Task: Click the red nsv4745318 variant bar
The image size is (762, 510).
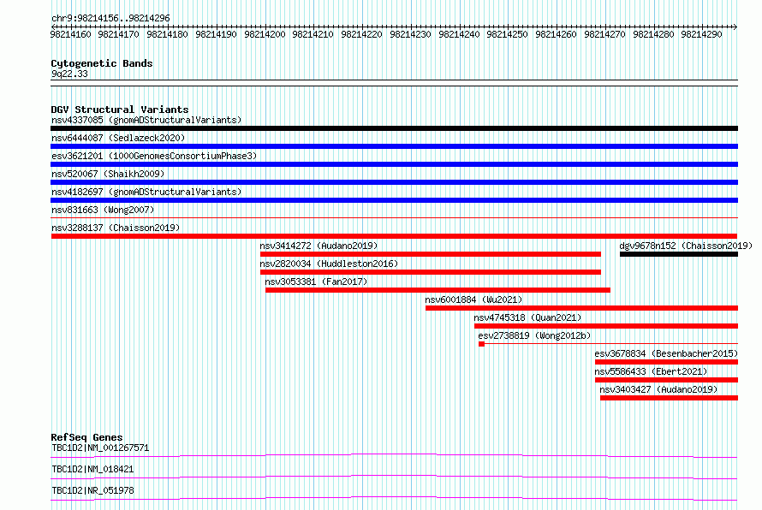Action: pos(606,326)
